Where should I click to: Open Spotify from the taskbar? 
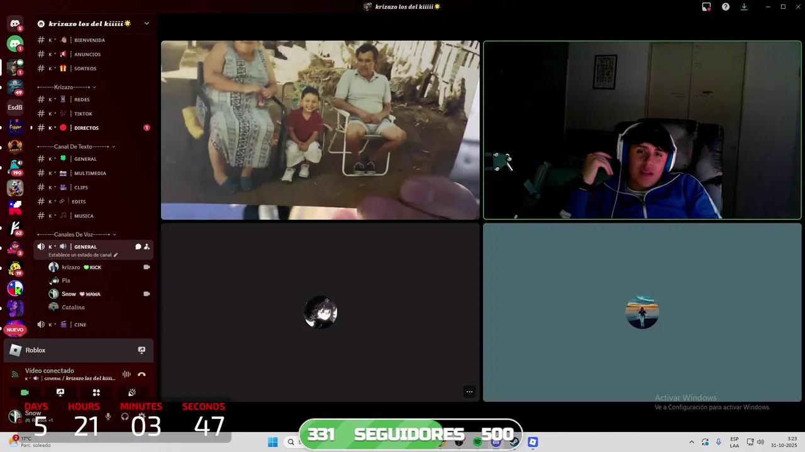point(477,442)
